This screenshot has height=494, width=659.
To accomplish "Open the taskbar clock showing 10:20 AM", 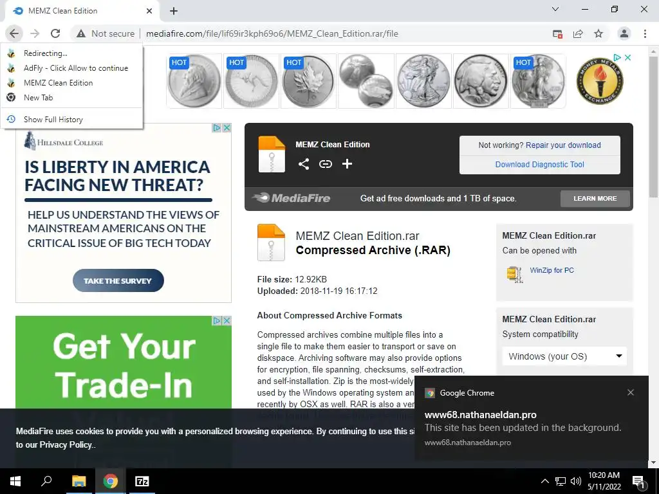I will pos(604,481).
